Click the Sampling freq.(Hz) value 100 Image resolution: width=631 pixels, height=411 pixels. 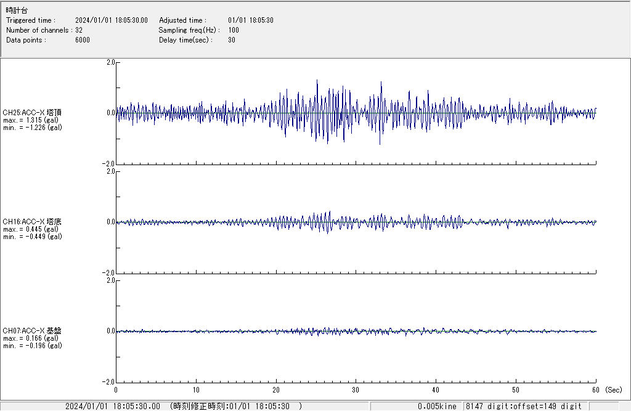pos(234,30)
